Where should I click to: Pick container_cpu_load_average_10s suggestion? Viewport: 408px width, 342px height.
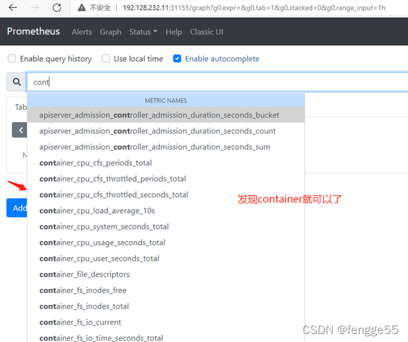(166, 211)
